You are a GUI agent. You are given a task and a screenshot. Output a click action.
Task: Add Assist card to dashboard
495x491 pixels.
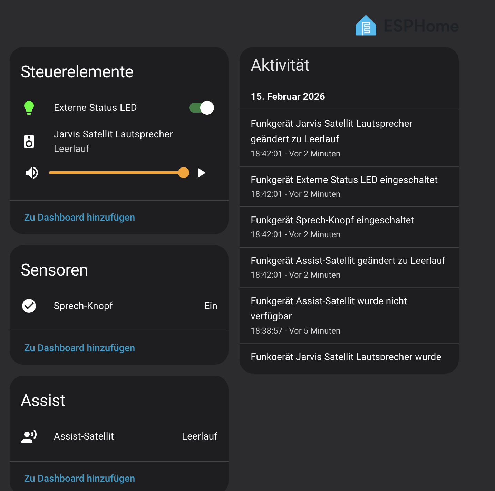point(79,479)
